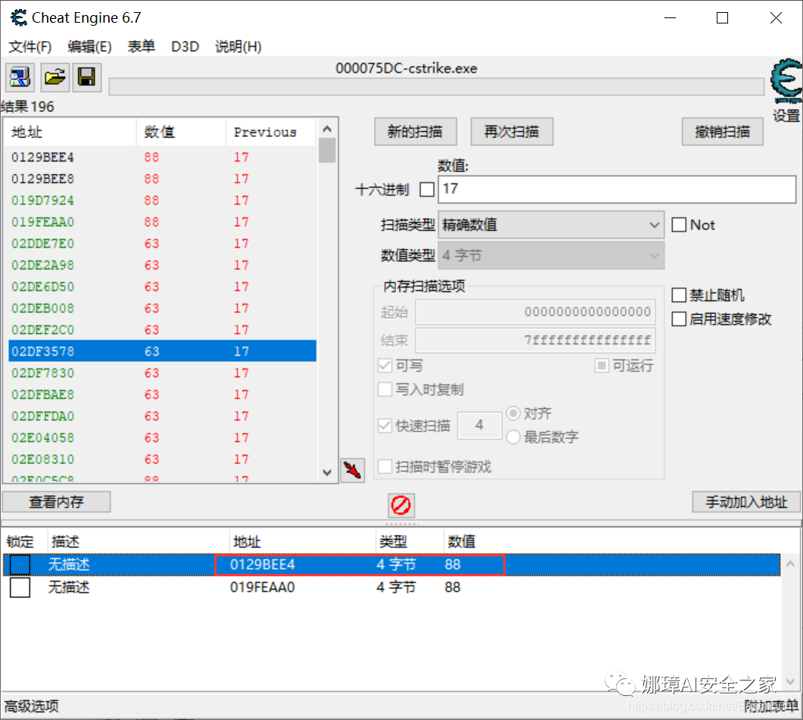The width and height of the screenshot is (803, 720).
Task: Click the red circle clear list icon
Action: point(401,505)
